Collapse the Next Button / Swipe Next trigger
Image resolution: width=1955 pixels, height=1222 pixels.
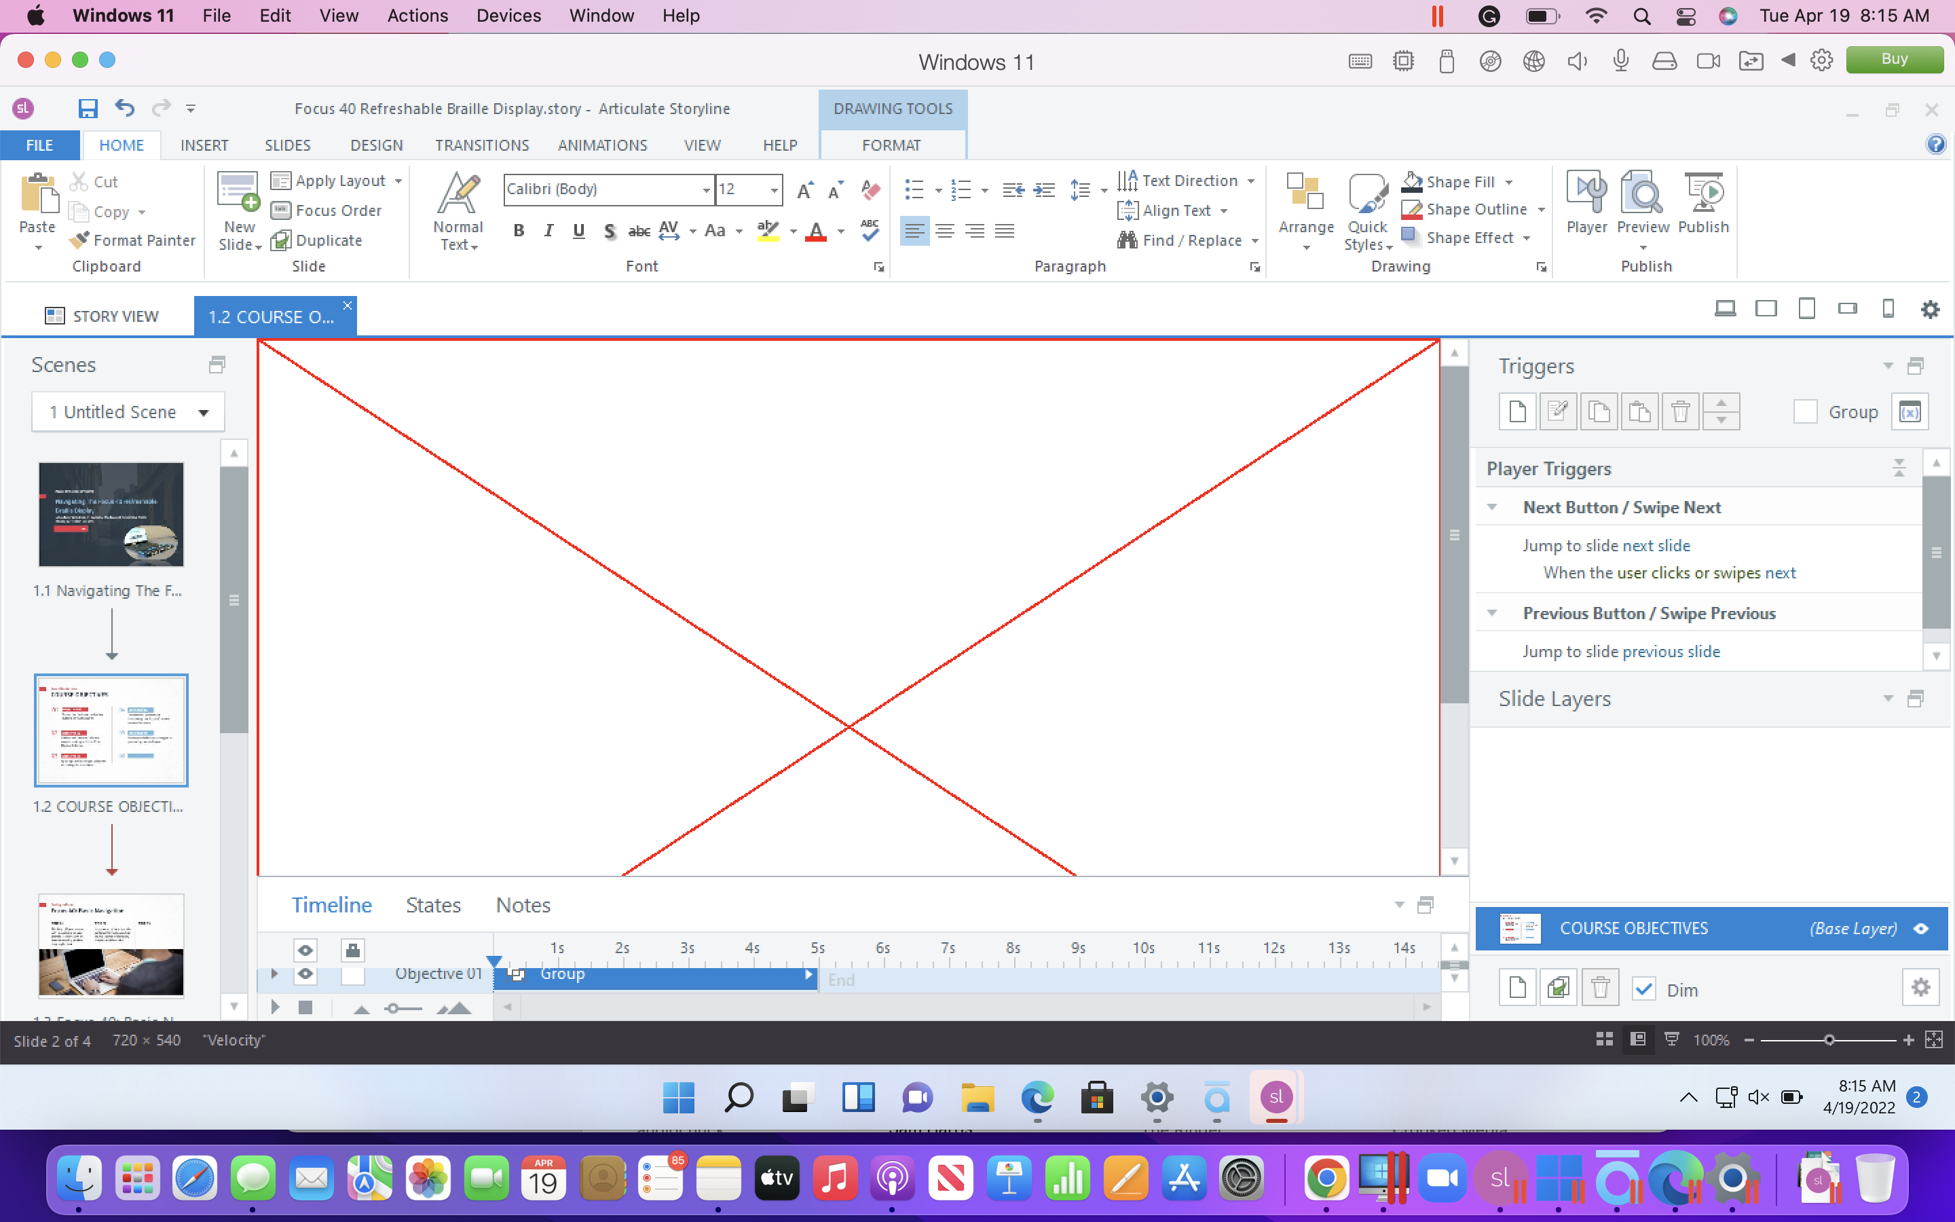pyautogui.click(x=1492, y=508)
